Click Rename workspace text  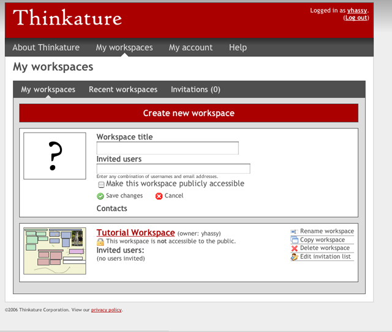pos(327,231)
